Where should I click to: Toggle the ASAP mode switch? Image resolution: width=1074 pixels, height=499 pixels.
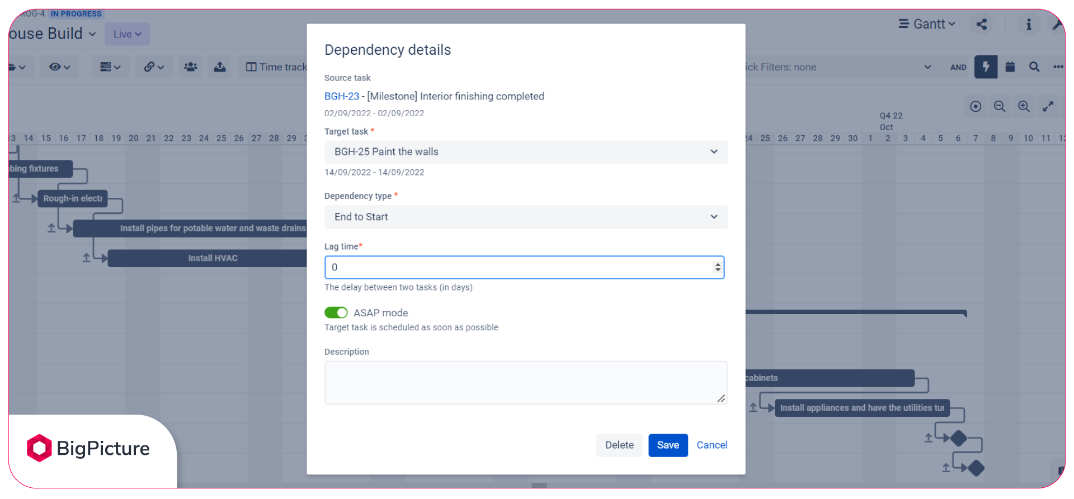(336, 312)
